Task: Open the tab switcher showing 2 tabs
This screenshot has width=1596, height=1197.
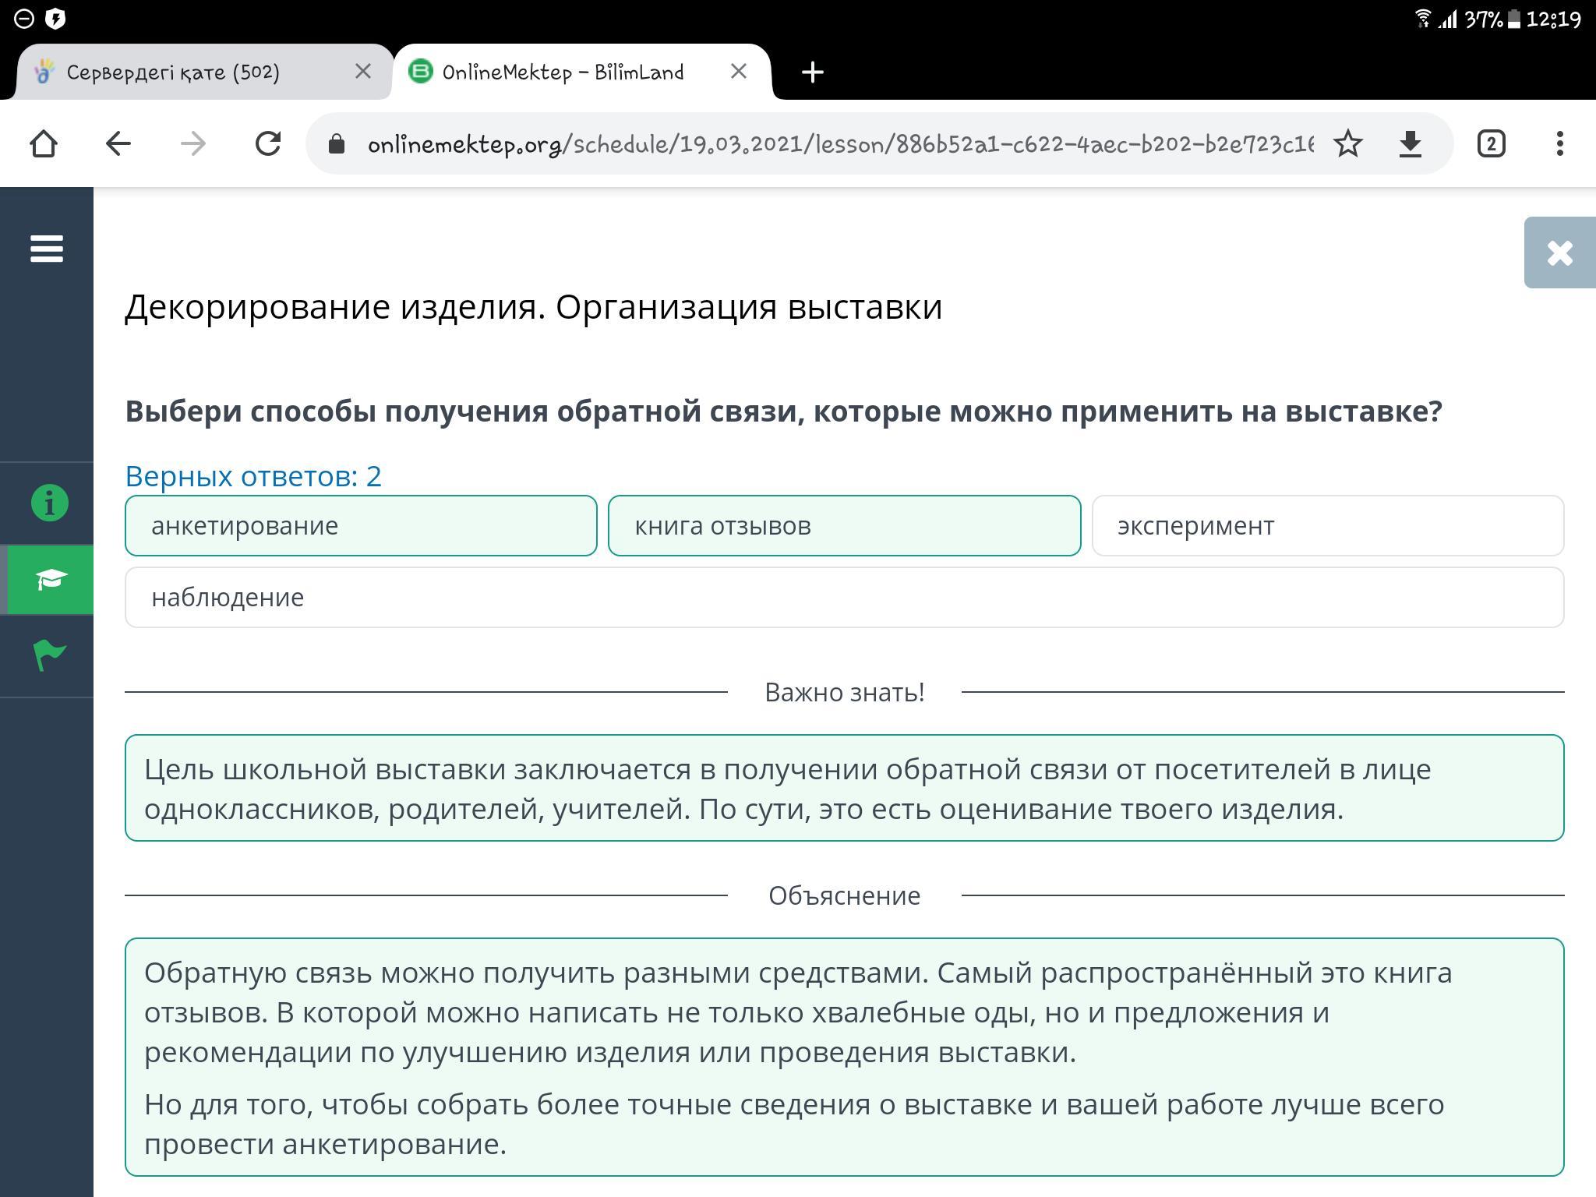Action: pyautogui.click(x=1491, y=143)
